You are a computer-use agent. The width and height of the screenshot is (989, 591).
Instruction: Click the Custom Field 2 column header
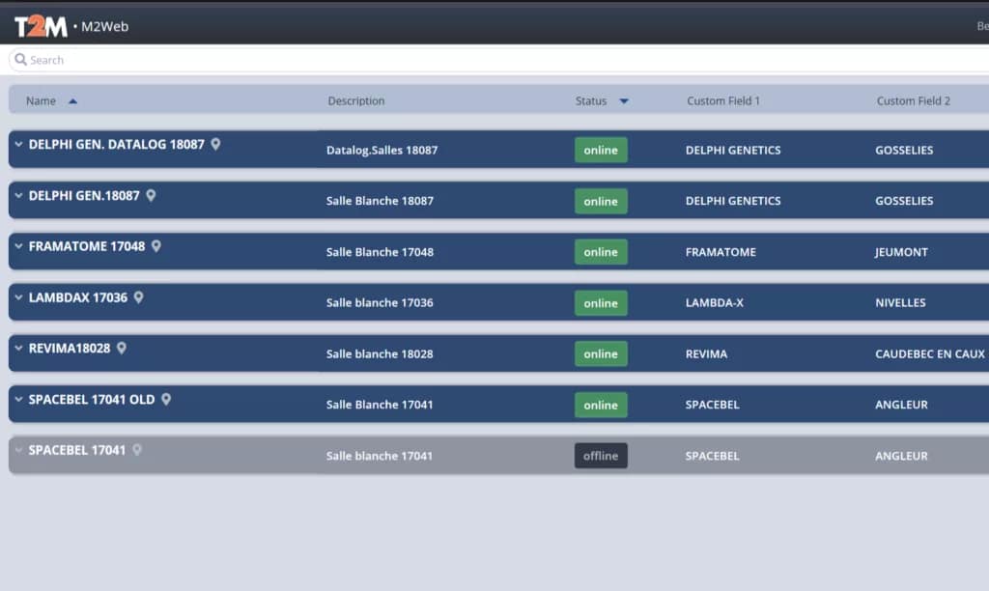pos(913,101)
